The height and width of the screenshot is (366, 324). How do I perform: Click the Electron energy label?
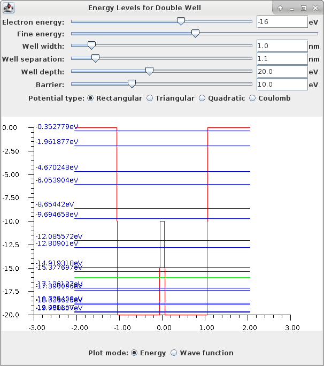pyautogui.click(x=33, y=22)
